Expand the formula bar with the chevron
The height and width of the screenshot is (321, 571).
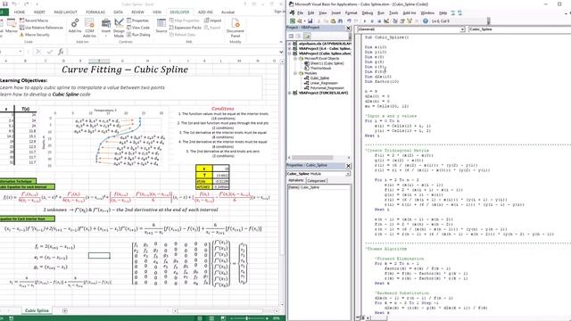281,52
